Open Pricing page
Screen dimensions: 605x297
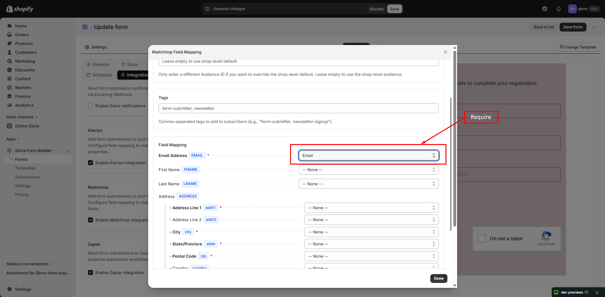point(22,194)
